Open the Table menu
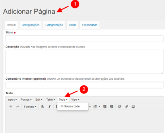 coord(51,100)
